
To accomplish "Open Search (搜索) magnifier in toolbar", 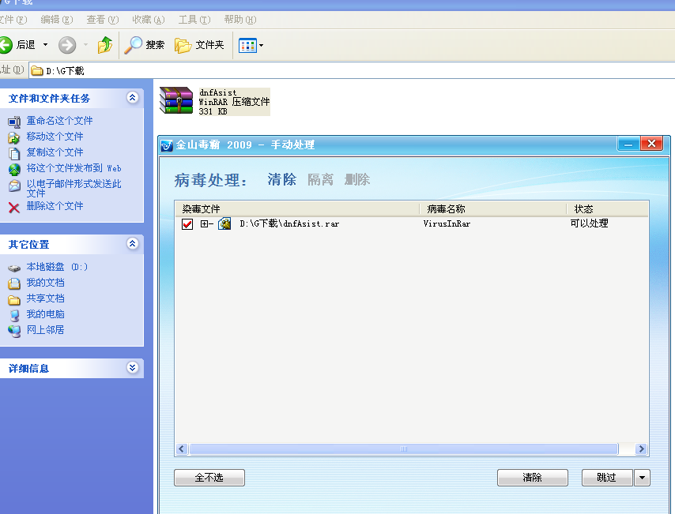I will coord(133,45).
